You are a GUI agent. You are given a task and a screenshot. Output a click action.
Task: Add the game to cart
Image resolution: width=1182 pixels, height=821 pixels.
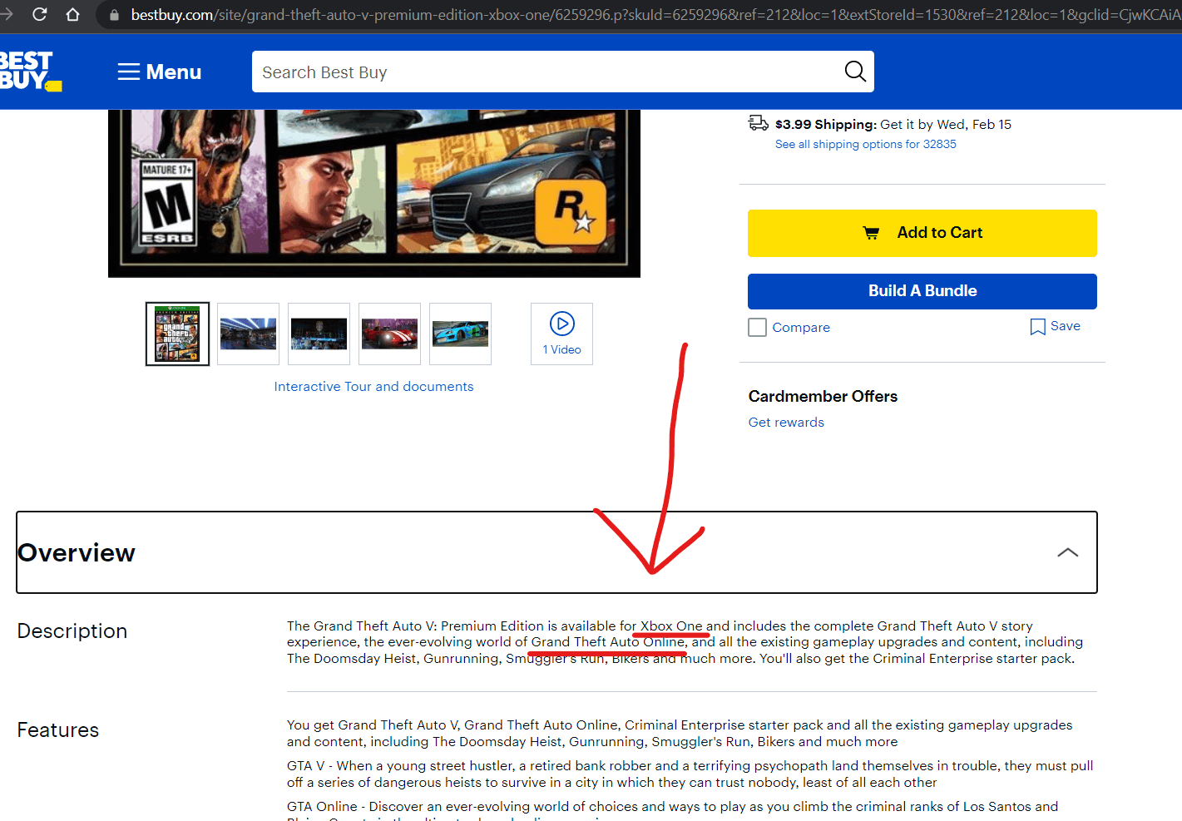click(x=922, y=233)
